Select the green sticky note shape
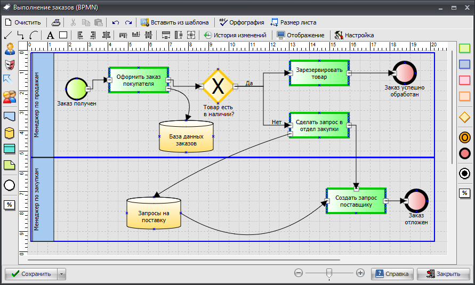 coord(10,165)
